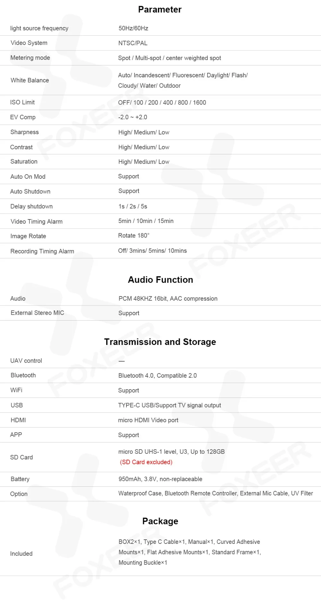Select the Bluetooth 4.0, Compatible 2.0 text
This screenshot has width=321, height=609.
coord(158,375)
